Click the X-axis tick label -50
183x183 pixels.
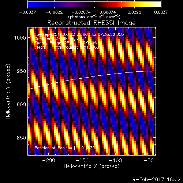(149, 160)
